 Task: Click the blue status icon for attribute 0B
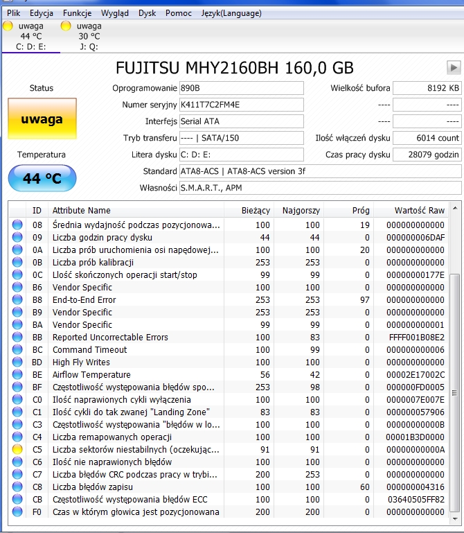(x=17, y=262)
